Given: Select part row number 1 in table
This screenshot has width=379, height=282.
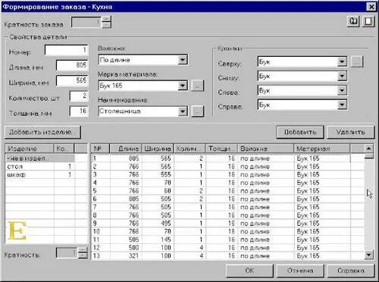Looking at the screenshot, I should point(227,158).
